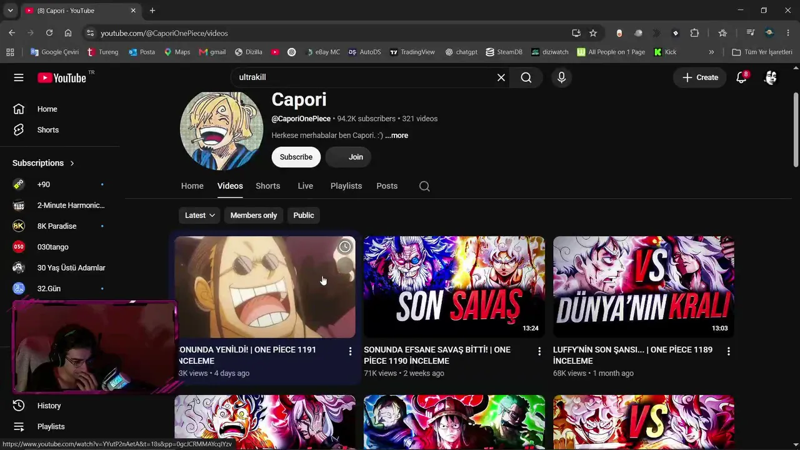
Task: Open the ONE PIECE 1189 İNCELEME title
Action: point(632,356)
